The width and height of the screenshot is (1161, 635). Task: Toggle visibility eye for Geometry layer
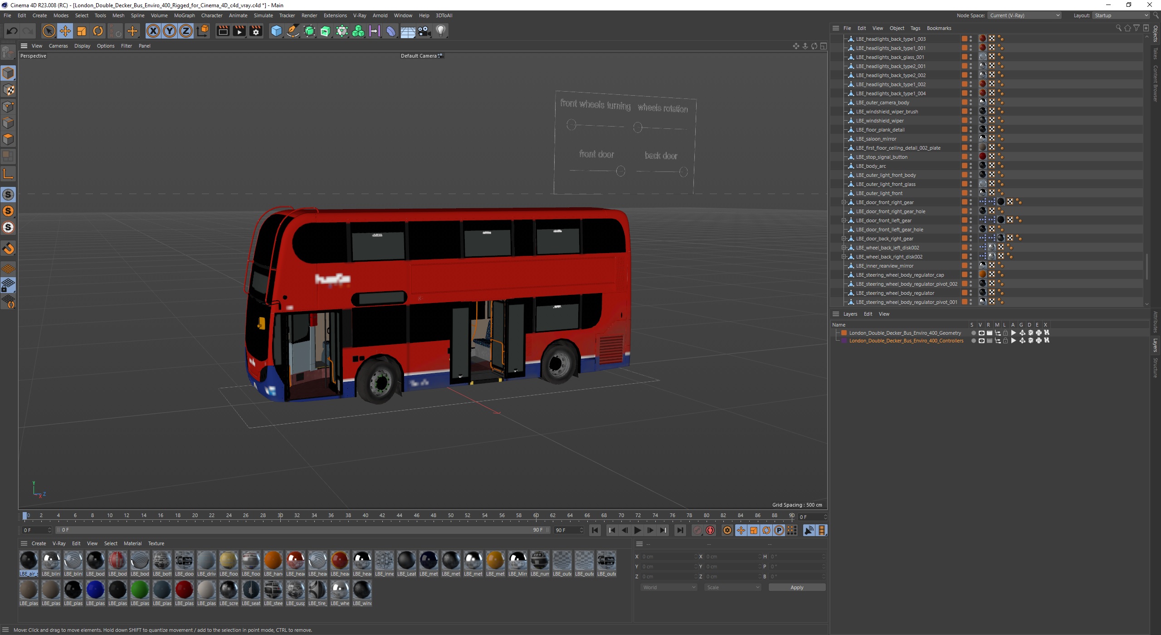981,333
